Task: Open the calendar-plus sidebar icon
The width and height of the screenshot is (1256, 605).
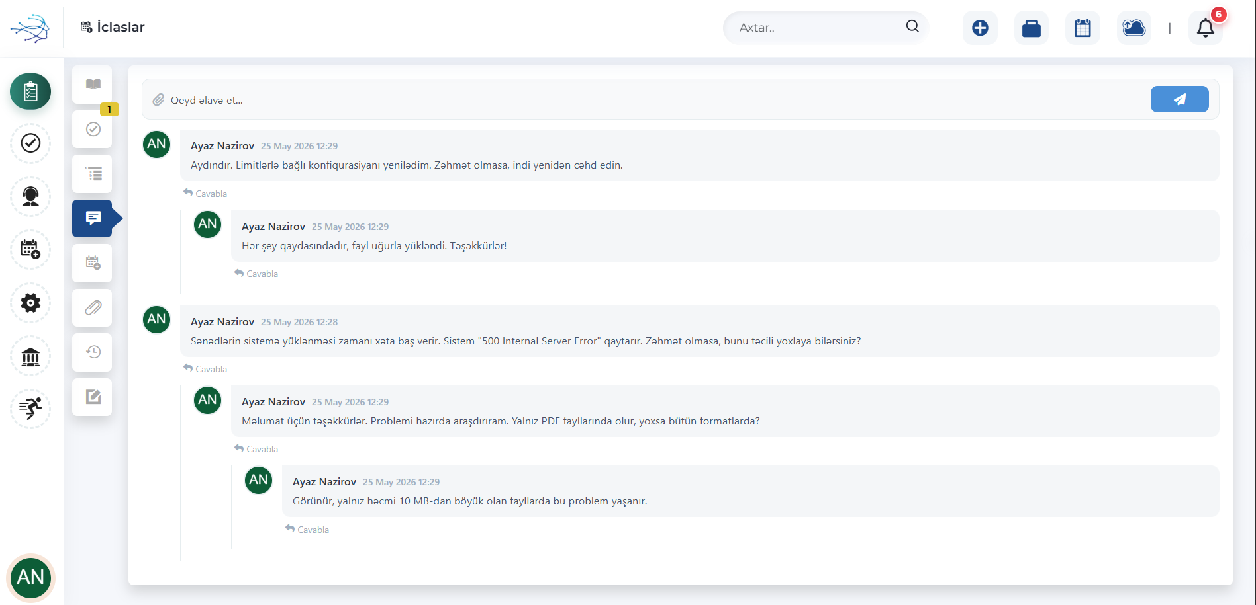Action: (x=30, y=249)
